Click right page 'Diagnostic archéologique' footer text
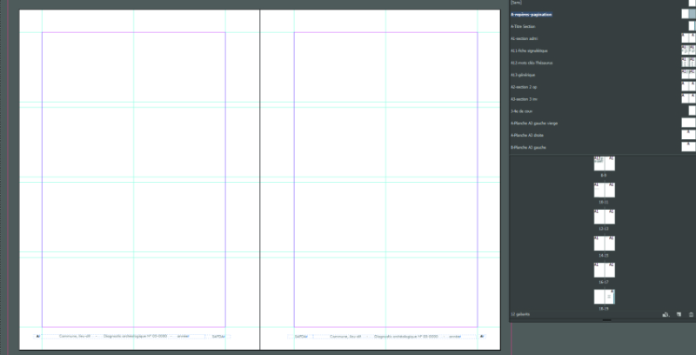 point(405,337)
